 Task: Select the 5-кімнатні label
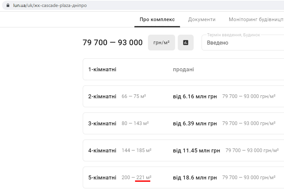coord(102,177)
